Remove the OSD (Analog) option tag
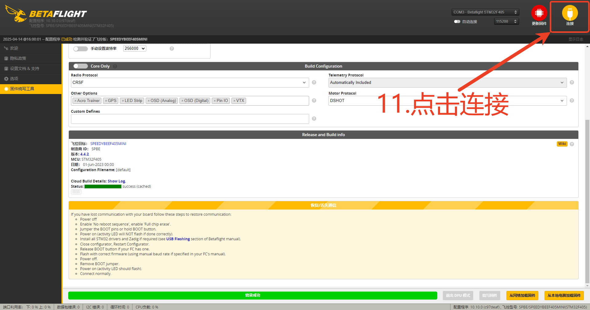This screenshot has height=310, width=590. pyautogui.click(x=149, y=101)
